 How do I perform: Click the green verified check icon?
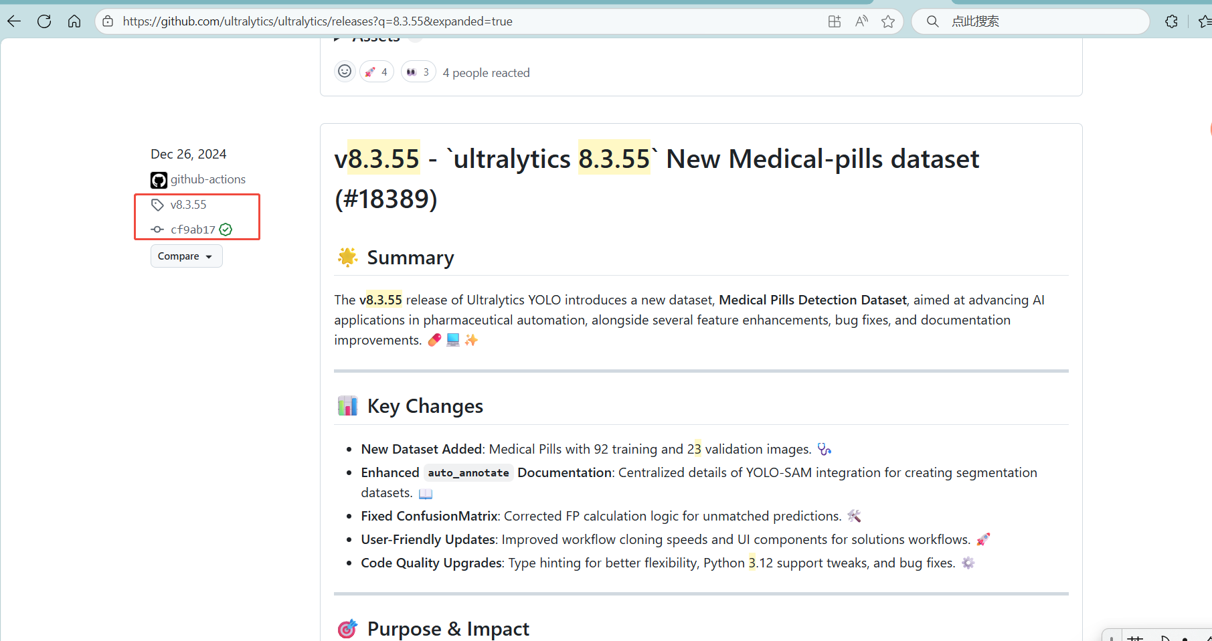coord(226,230)
